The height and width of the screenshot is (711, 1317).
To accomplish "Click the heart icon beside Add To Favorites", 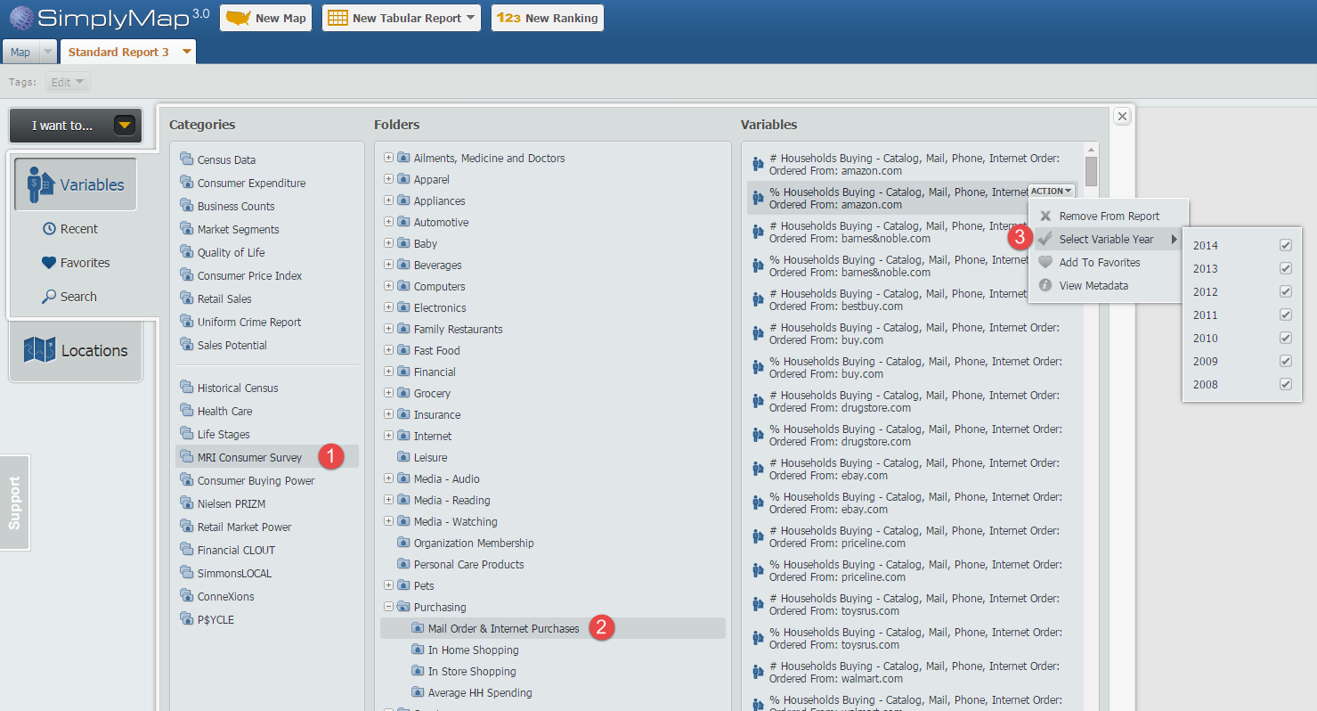I will [1045, 262].
